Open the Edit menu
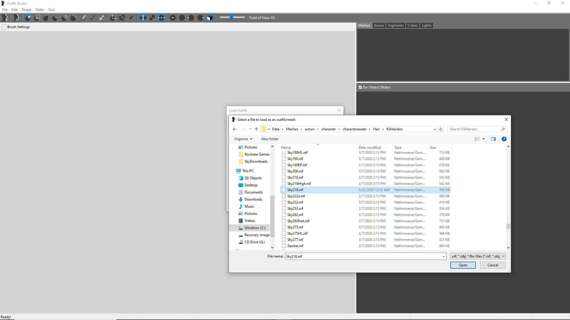Image resolution: width=570 pixels, height=320 pixels. pyautogui.click(x=15, y=9)
